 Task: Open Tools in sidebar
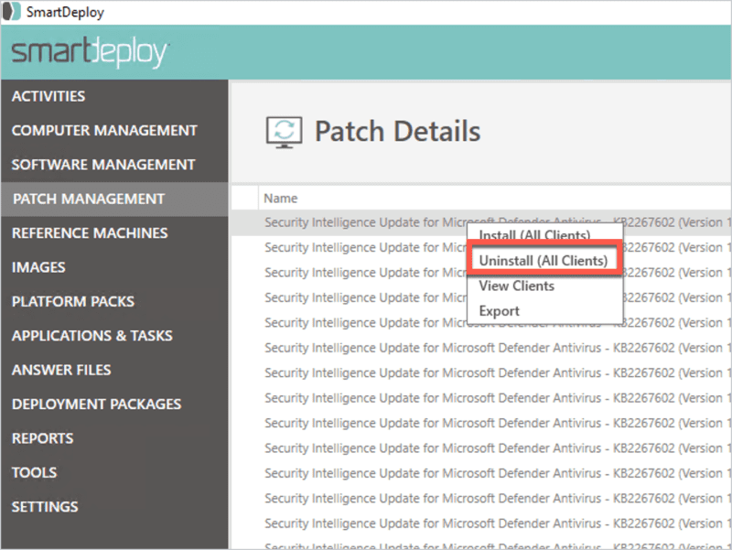tap(35, 472)
